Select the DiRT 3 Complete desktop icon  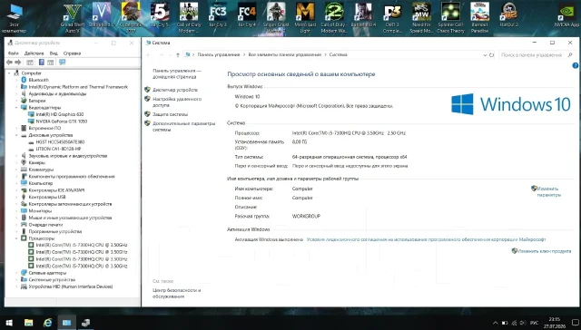click(392, 17)
